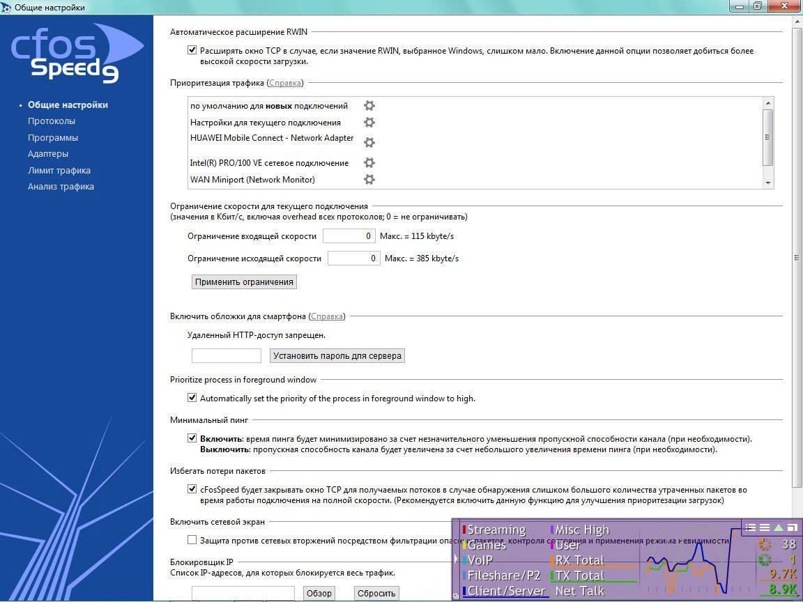Click the green triangle icon in status window
Image resolution: width=803 pixels, height=602 pixels.
tap(779, 527)
